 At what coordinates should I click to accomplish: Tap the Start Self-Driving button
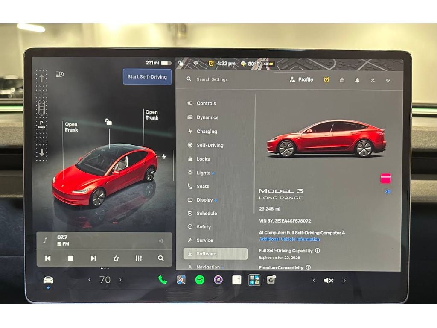pyautogui.click(x=147, y=77)
